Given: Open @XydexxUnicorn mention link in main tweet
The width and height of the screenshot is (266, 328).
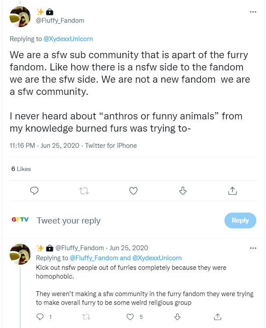Looking at the screenshot, I should tap(68, 39).
